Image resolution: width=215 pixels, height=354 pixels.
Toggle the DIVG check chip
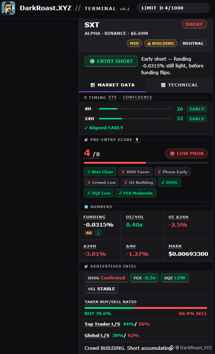[169, 182]
